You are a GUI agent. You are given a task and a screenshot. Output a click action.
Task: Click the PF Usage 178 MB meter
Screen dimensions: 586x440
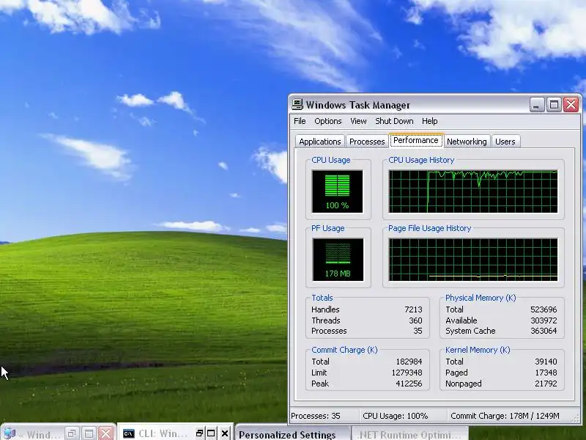click(338, 260)
